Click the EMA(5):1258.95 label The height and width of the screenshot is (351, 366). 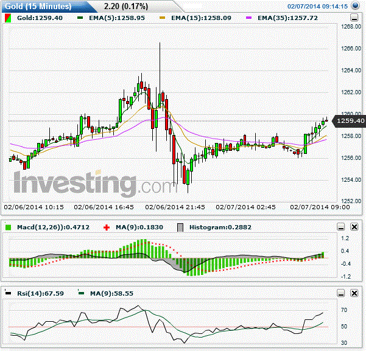tap(117, 18)
